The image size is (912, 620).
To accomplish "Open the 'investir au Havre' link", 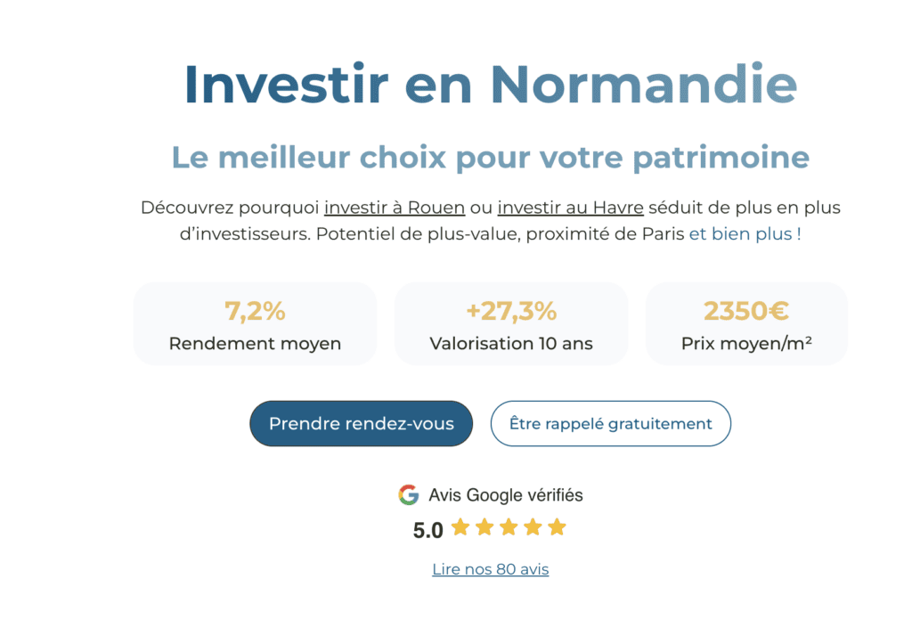I will (x=571, y=207).
